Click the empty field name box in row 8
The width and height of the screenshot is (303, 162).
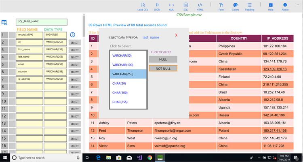pos(29,87)
